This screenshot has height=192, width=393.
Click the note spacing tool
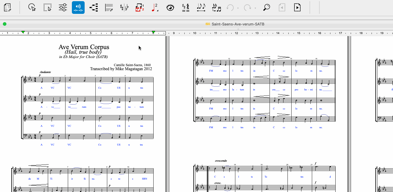point(201,8)
